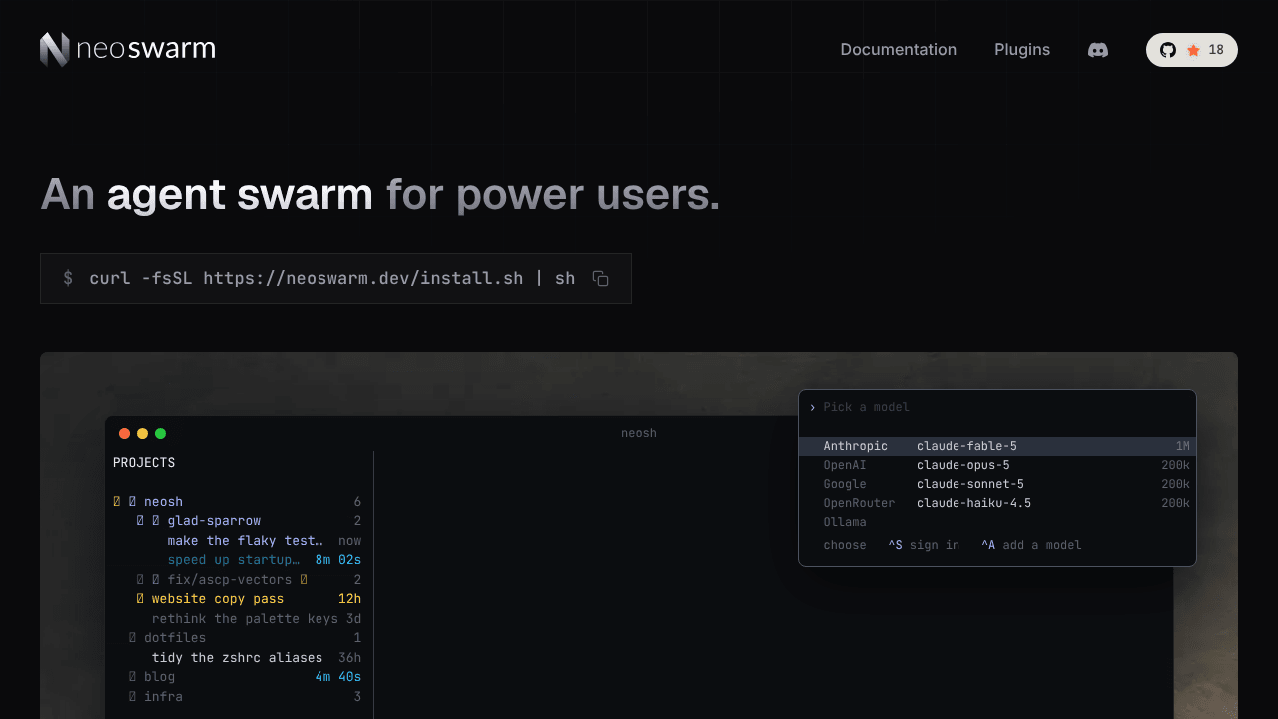The height and width of the screenshot is (719, 1278).
Task: Expand the fix/ascp-vectors branch
Action: tap(140, 580)
